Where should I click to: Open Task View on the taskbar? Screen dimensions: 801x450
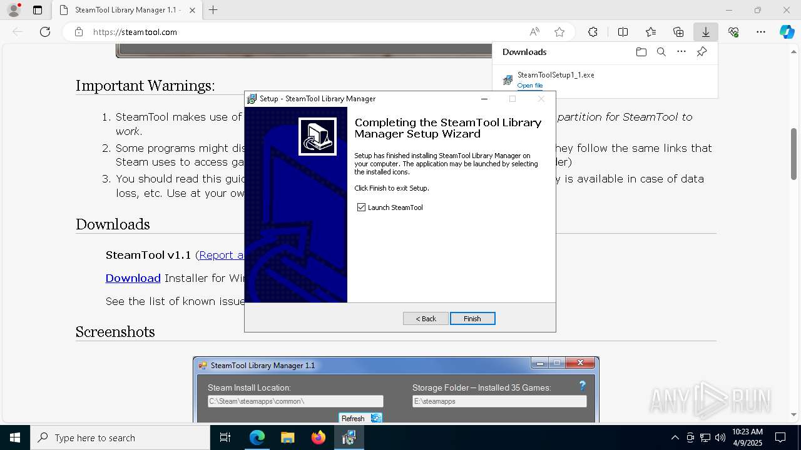[x=225, y=437]
